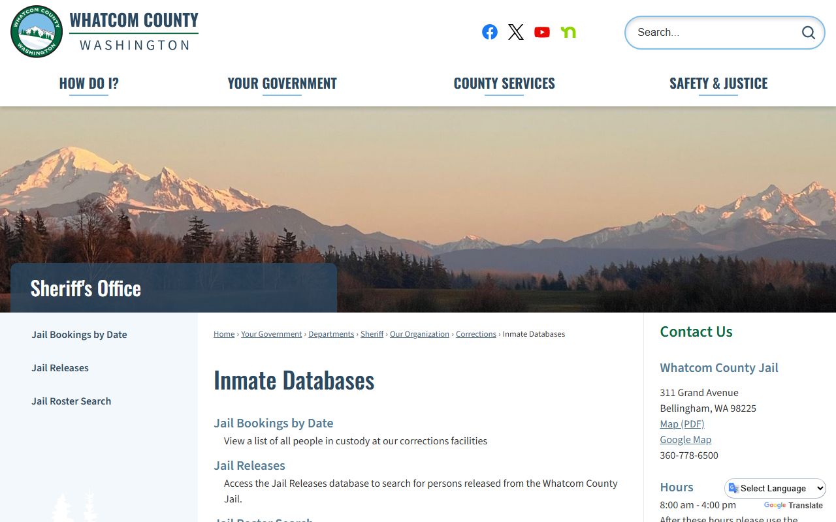Image resolution: width=836 pixels, height=522 pixels.
Task: Click the 8:00 am - 4:00 pm hours text
Action: 698,505
